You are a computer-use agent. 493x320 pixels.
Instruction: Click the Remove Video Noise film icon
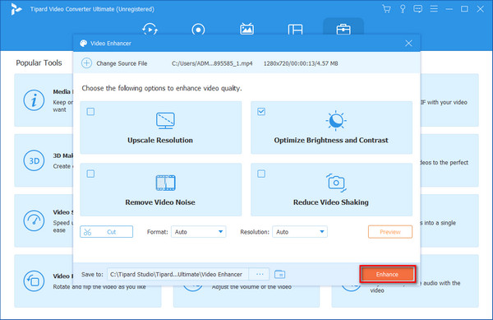pos(166,183)
